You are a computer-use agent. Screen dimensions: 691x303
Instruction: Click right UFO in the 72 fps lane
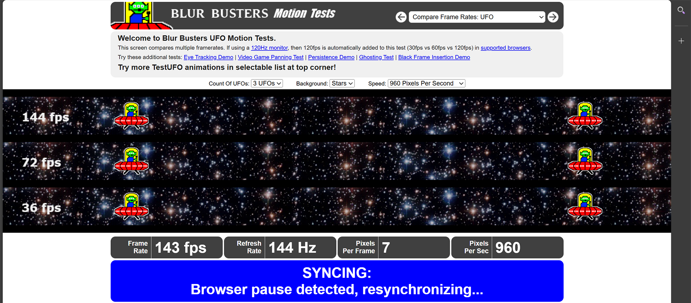tap(585, 161)
